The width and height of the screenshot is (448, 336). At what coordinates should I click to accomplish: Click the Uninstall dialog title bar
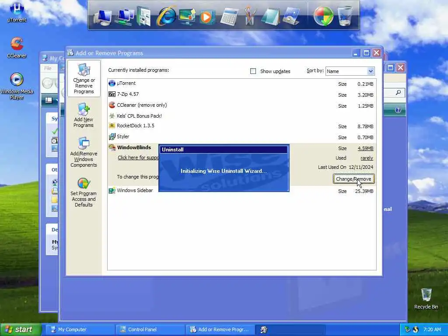coord(224,150)
